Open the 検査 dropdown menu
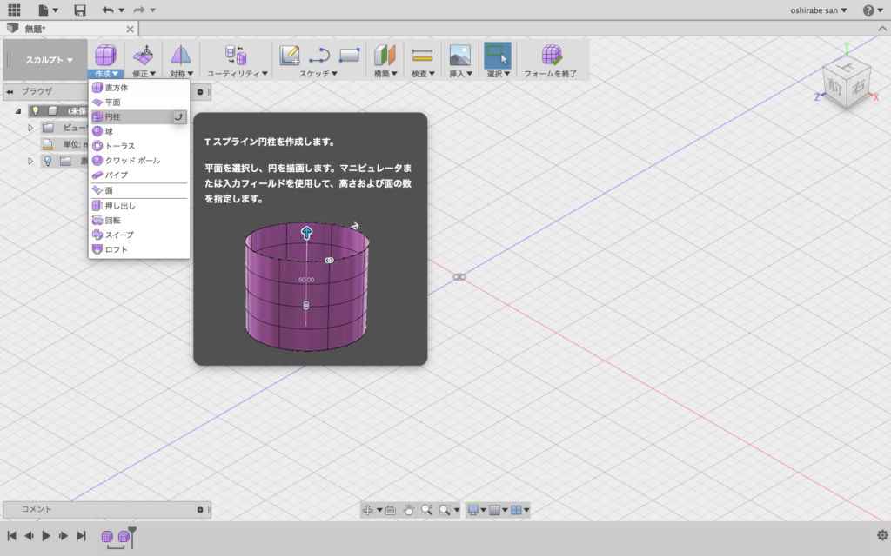 423,74
